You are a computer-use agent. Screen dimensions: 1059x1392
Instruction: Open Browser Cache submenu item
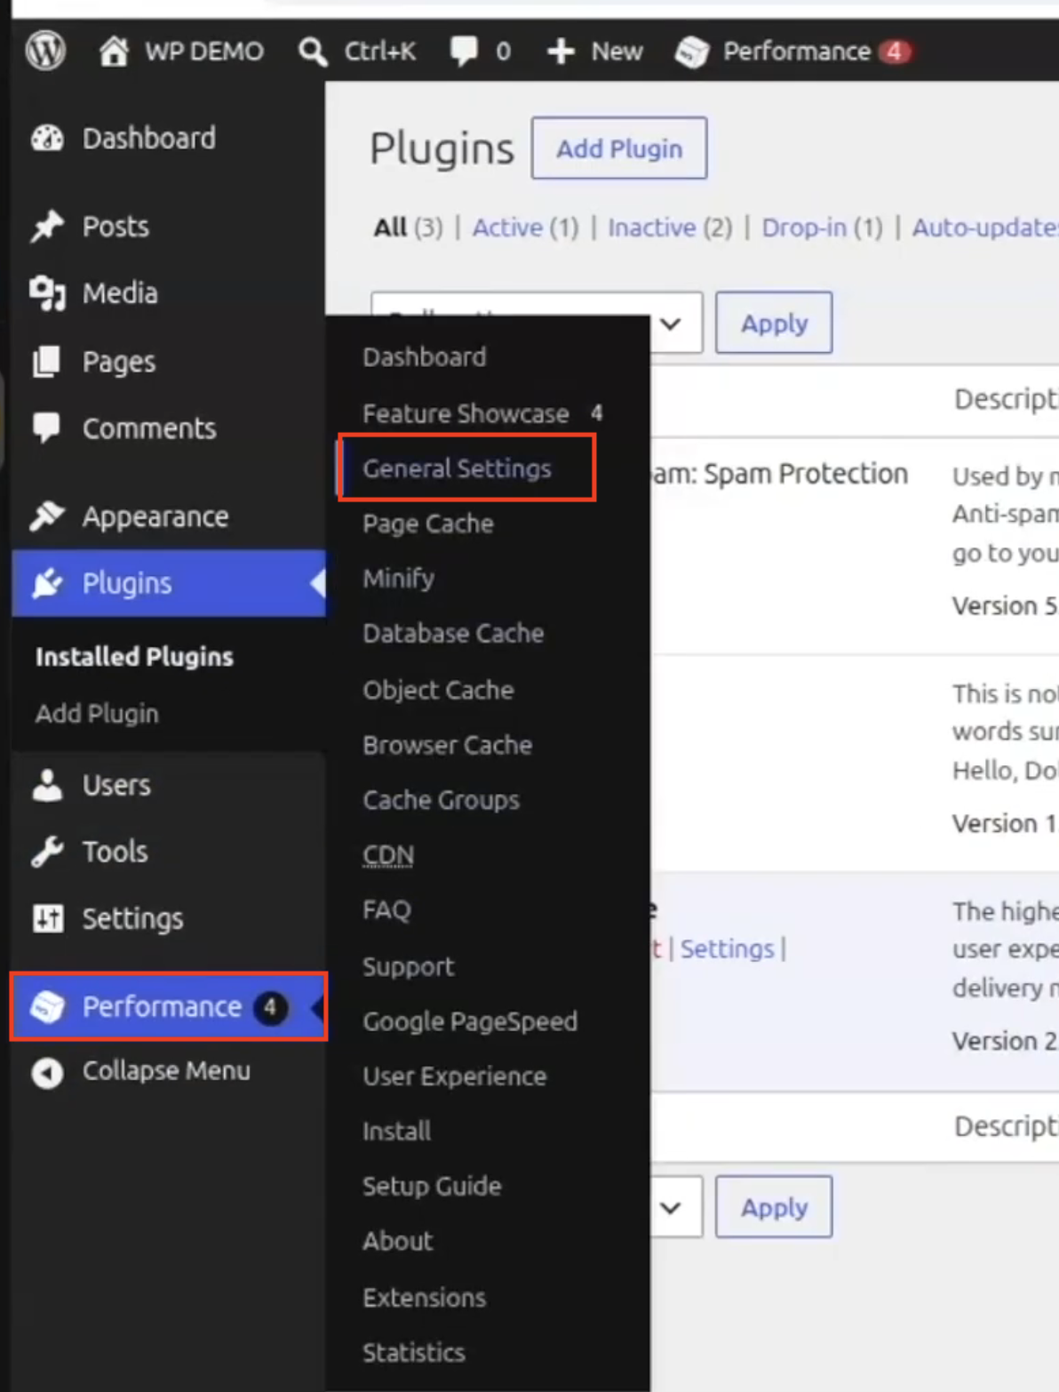coord(447,745)
